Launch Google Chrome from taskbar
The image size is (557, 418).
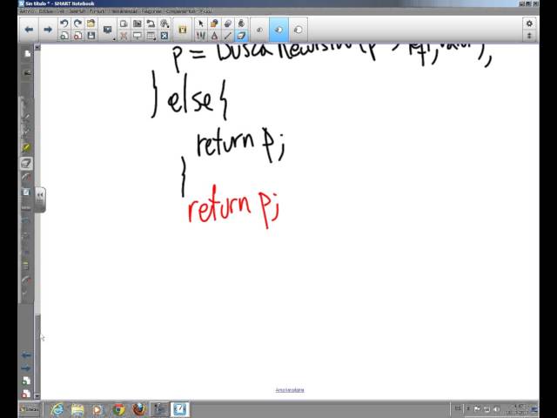(118, 408)
